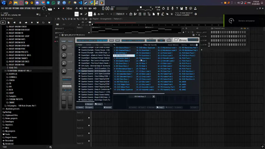The image size is (265, 149).
Task: Open the HELP menu
Action: [x=39, y=8]
